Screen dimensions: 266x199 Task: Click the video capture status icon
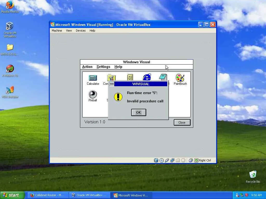[x=183, y=160]
